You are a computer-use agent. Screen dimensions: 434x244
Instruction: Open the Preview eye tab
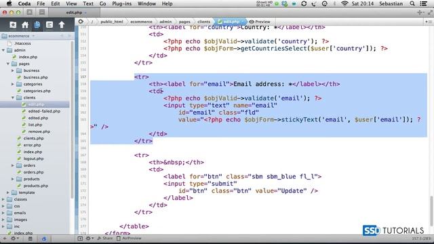coord(260,22)
